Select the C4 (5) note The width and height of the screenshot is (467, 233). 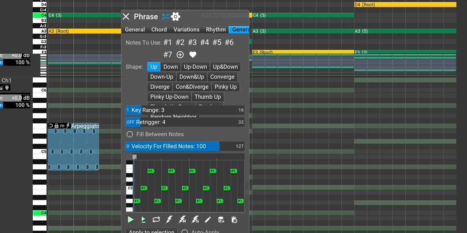(x=303, y=15)
